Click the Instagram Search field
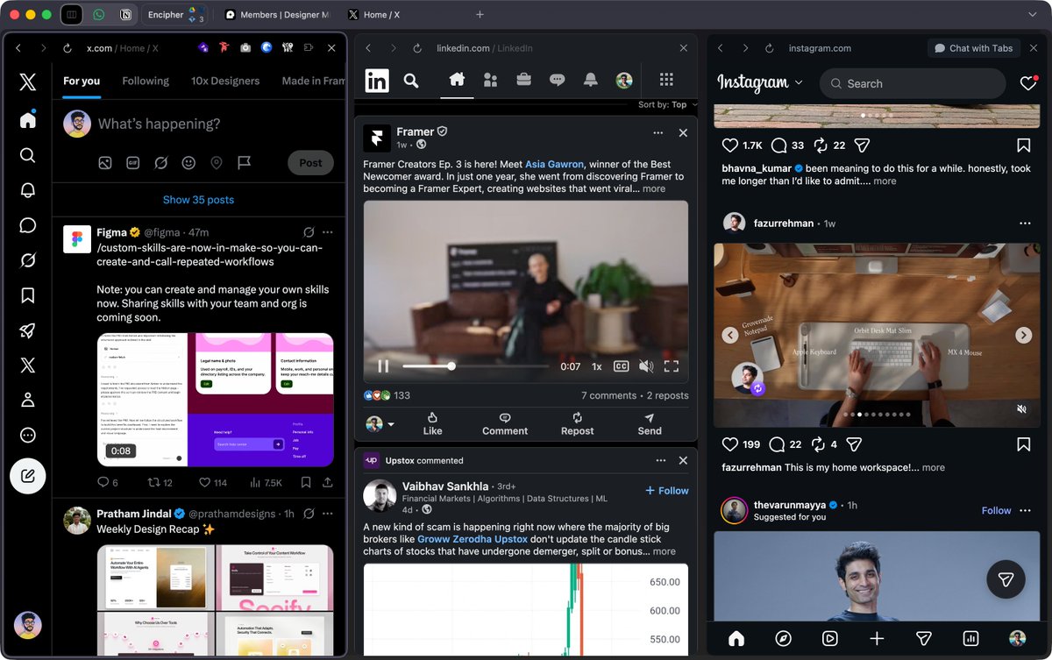 (x=913, y=83)
